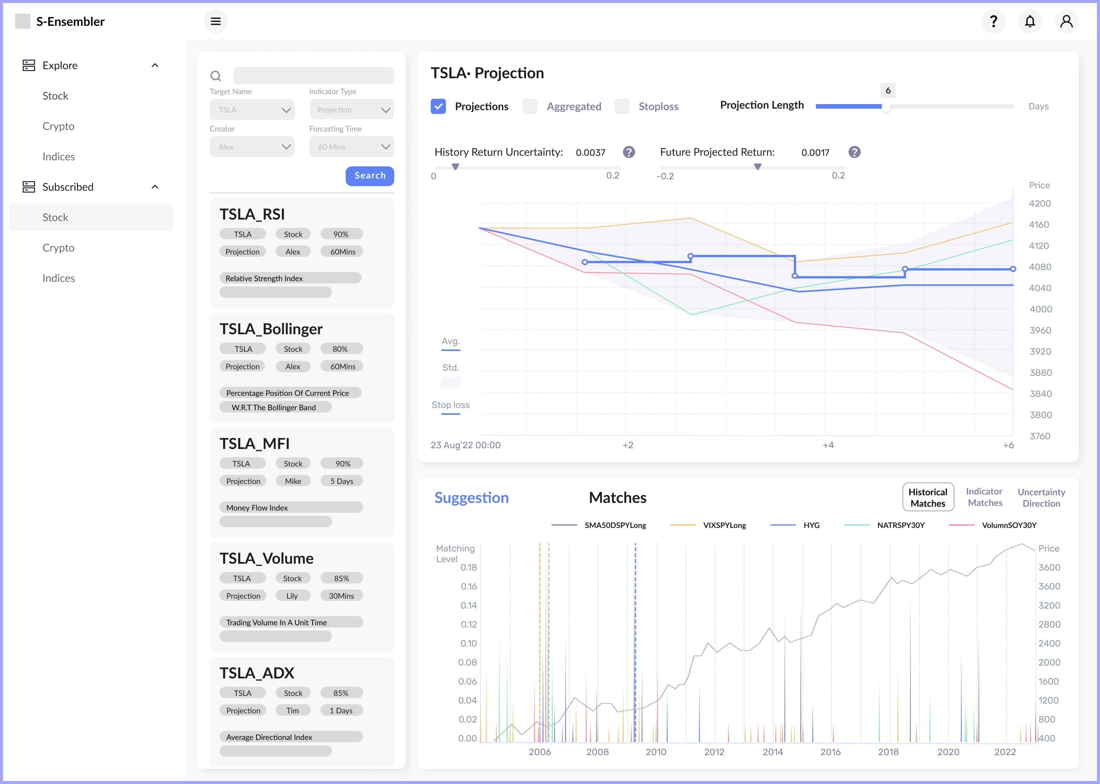Image resolution: width=1100 pixels, height=784 pixels.
Task: Collapse the Explore section
Action: 155,65
